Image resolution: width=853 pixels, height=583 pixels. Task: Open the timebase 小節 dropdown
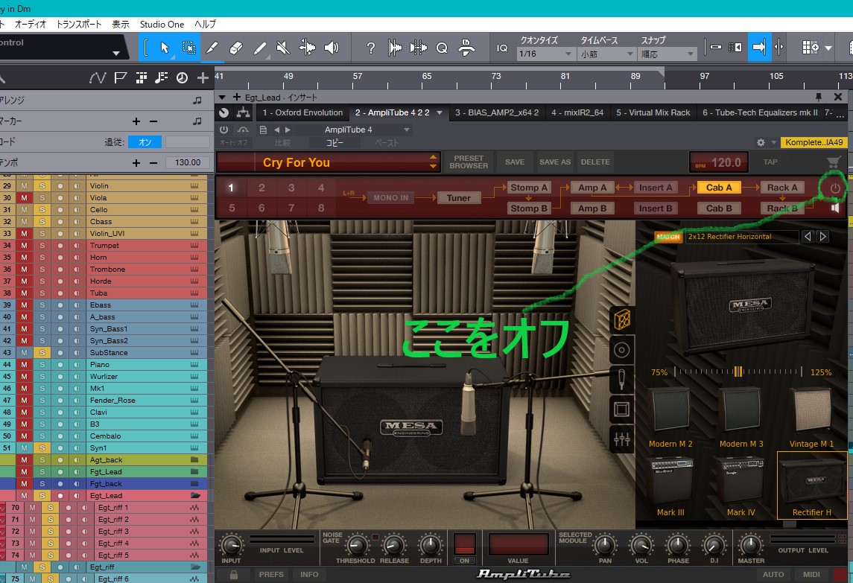point(607,54)
